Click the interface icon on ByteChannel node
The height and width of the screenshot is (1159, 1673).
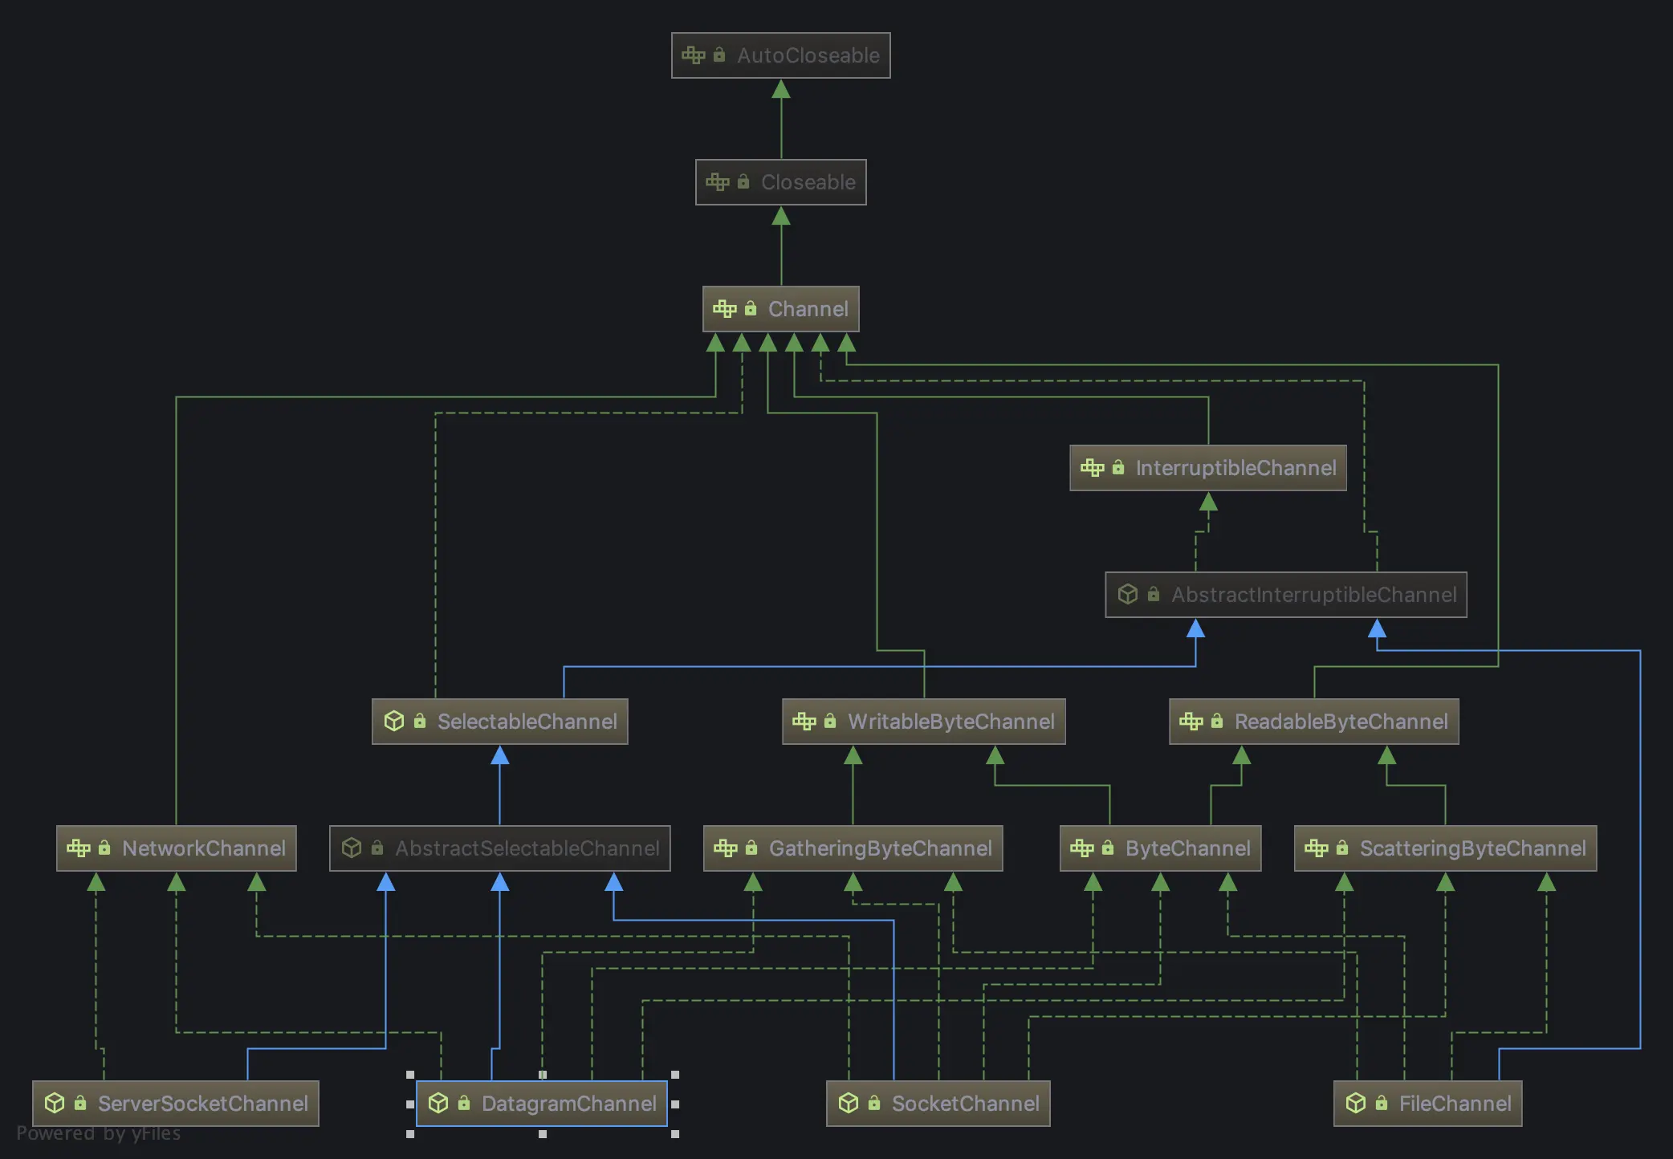click(x=1082, y=848)
